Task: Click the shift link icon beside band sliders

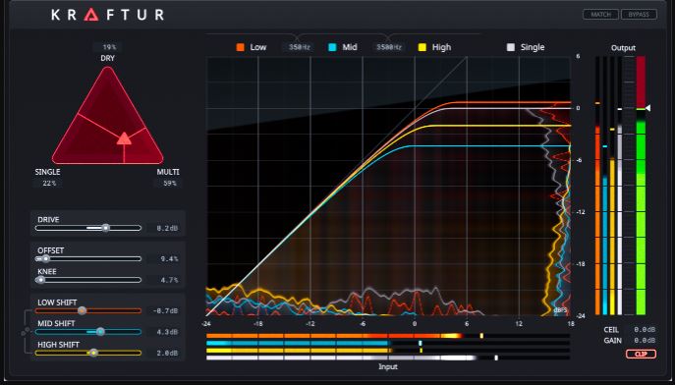Action: [25, 332]
